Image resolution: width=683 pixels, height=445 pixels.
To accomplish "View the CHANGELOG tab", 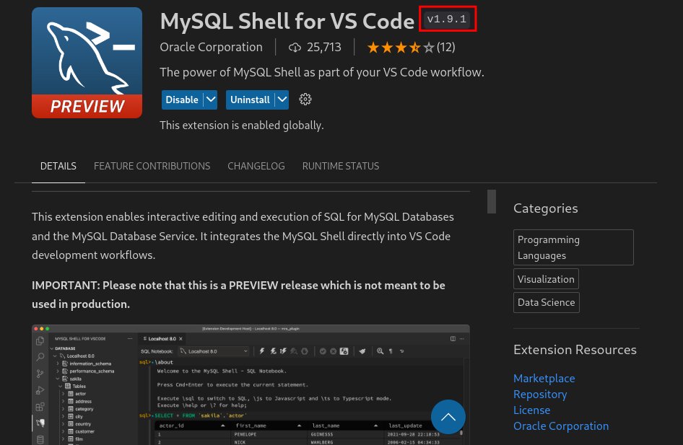I will coord(256,166).
